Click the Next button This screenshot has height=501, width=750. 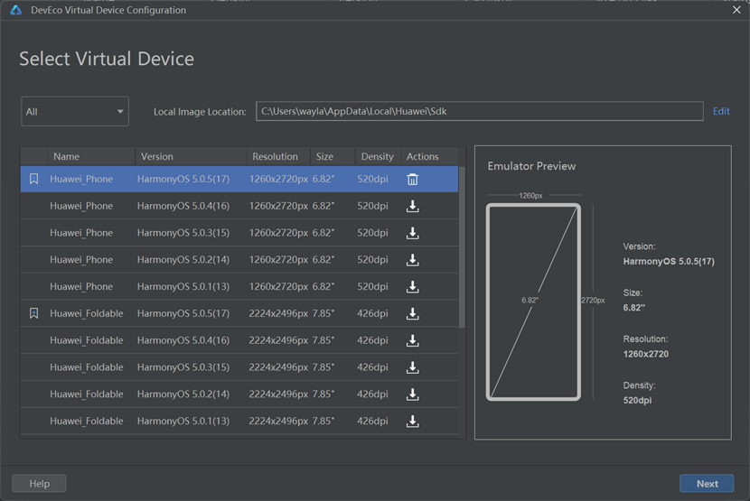pos(707,483)
